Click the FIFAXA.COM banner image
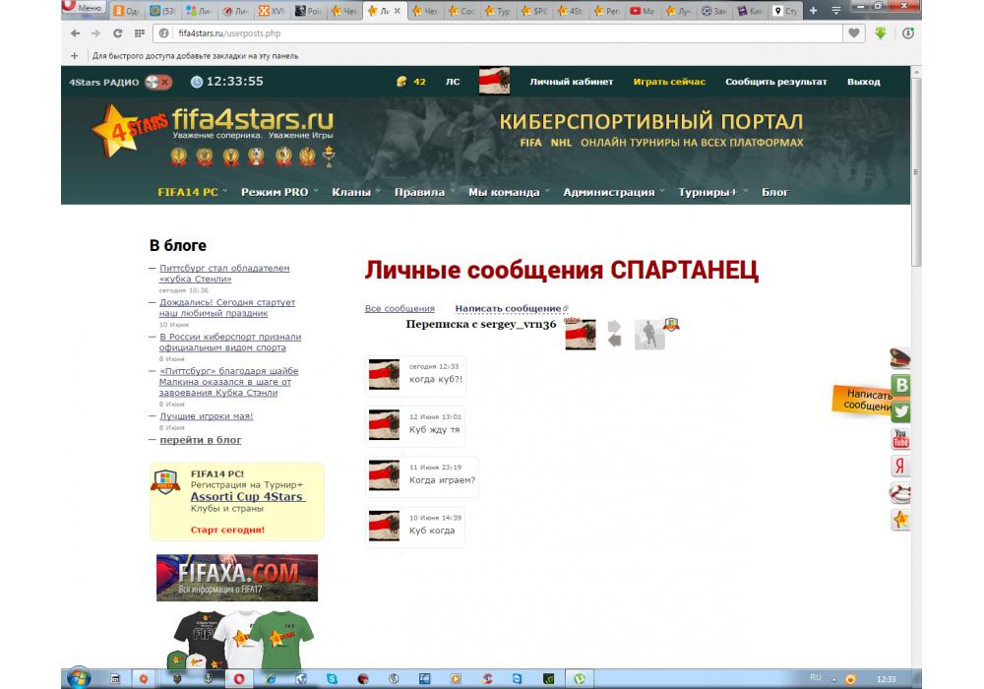984x689 pixels. (237, 577)
